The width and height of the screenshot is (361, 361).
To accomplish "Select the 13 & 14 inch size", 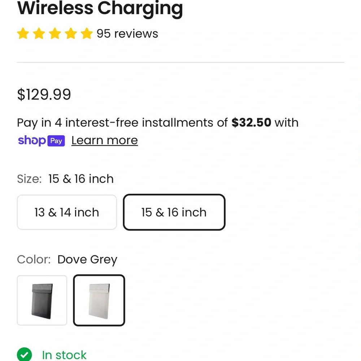I will click(x=67, y=212).
